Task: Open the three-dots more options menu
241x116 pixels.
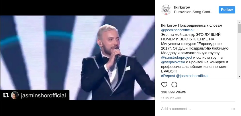Action: (x=233, y=109)
